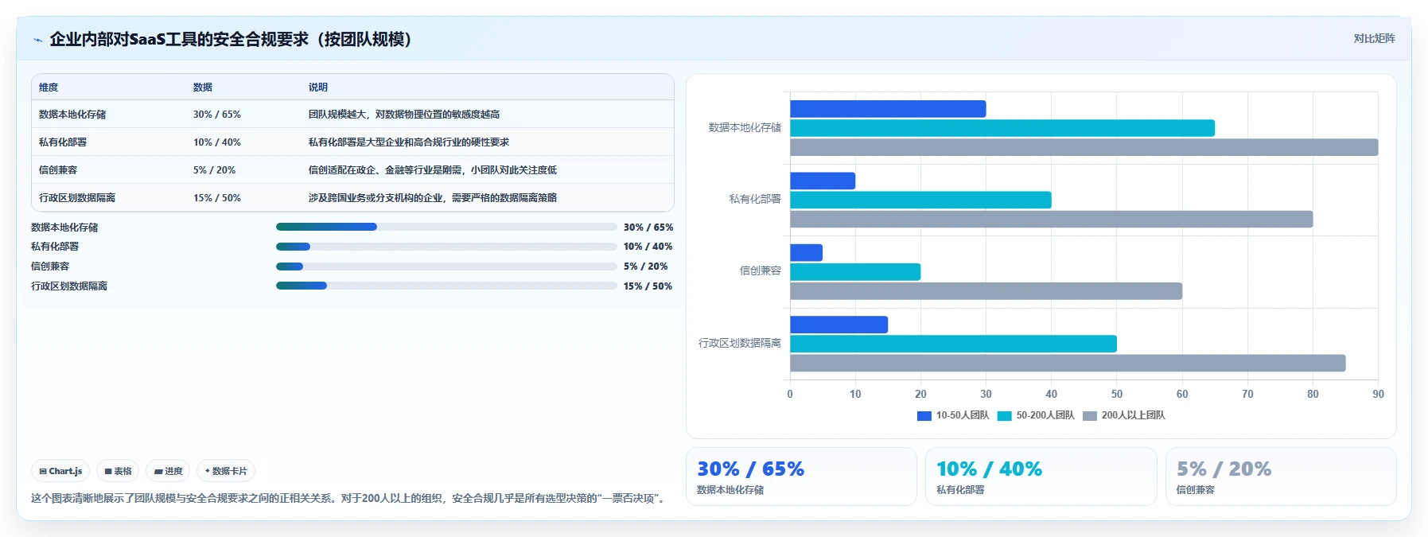This screenshot has height=537, width=1428.
Task: Click the blue bar for 私有化部署
Action: (823, 181)
